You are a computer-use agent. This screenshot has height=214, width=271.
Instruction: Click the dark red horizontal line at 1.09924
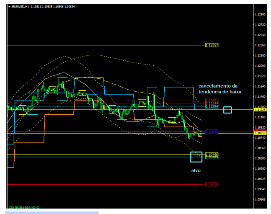click(105, 184)
